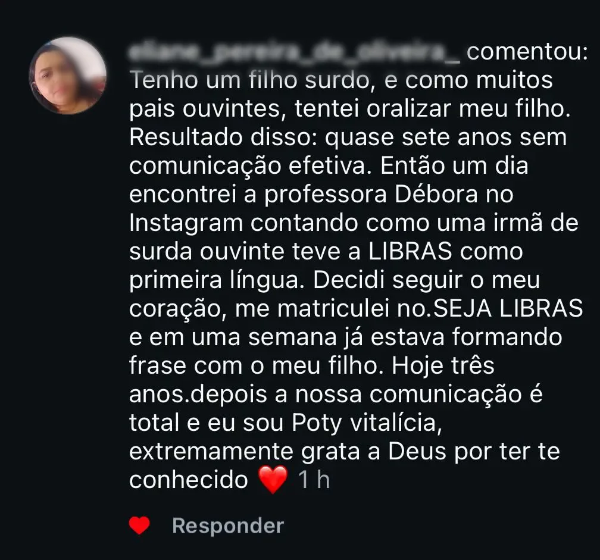Click the phrase "primeira língua"
This screenshot has width=600, height=560.
point(214,280)
